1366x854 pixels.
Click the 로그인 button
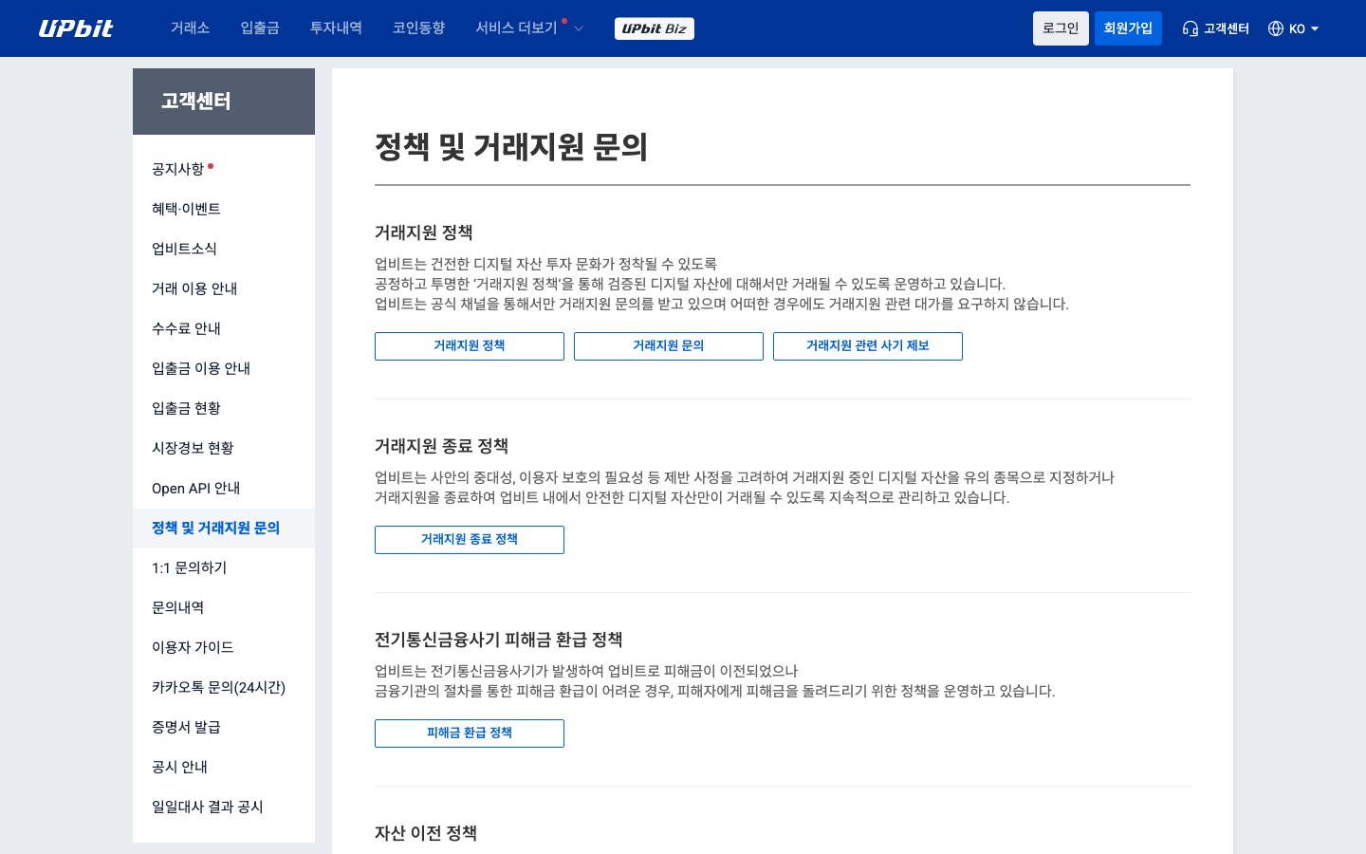click(x=1061, y=28)
